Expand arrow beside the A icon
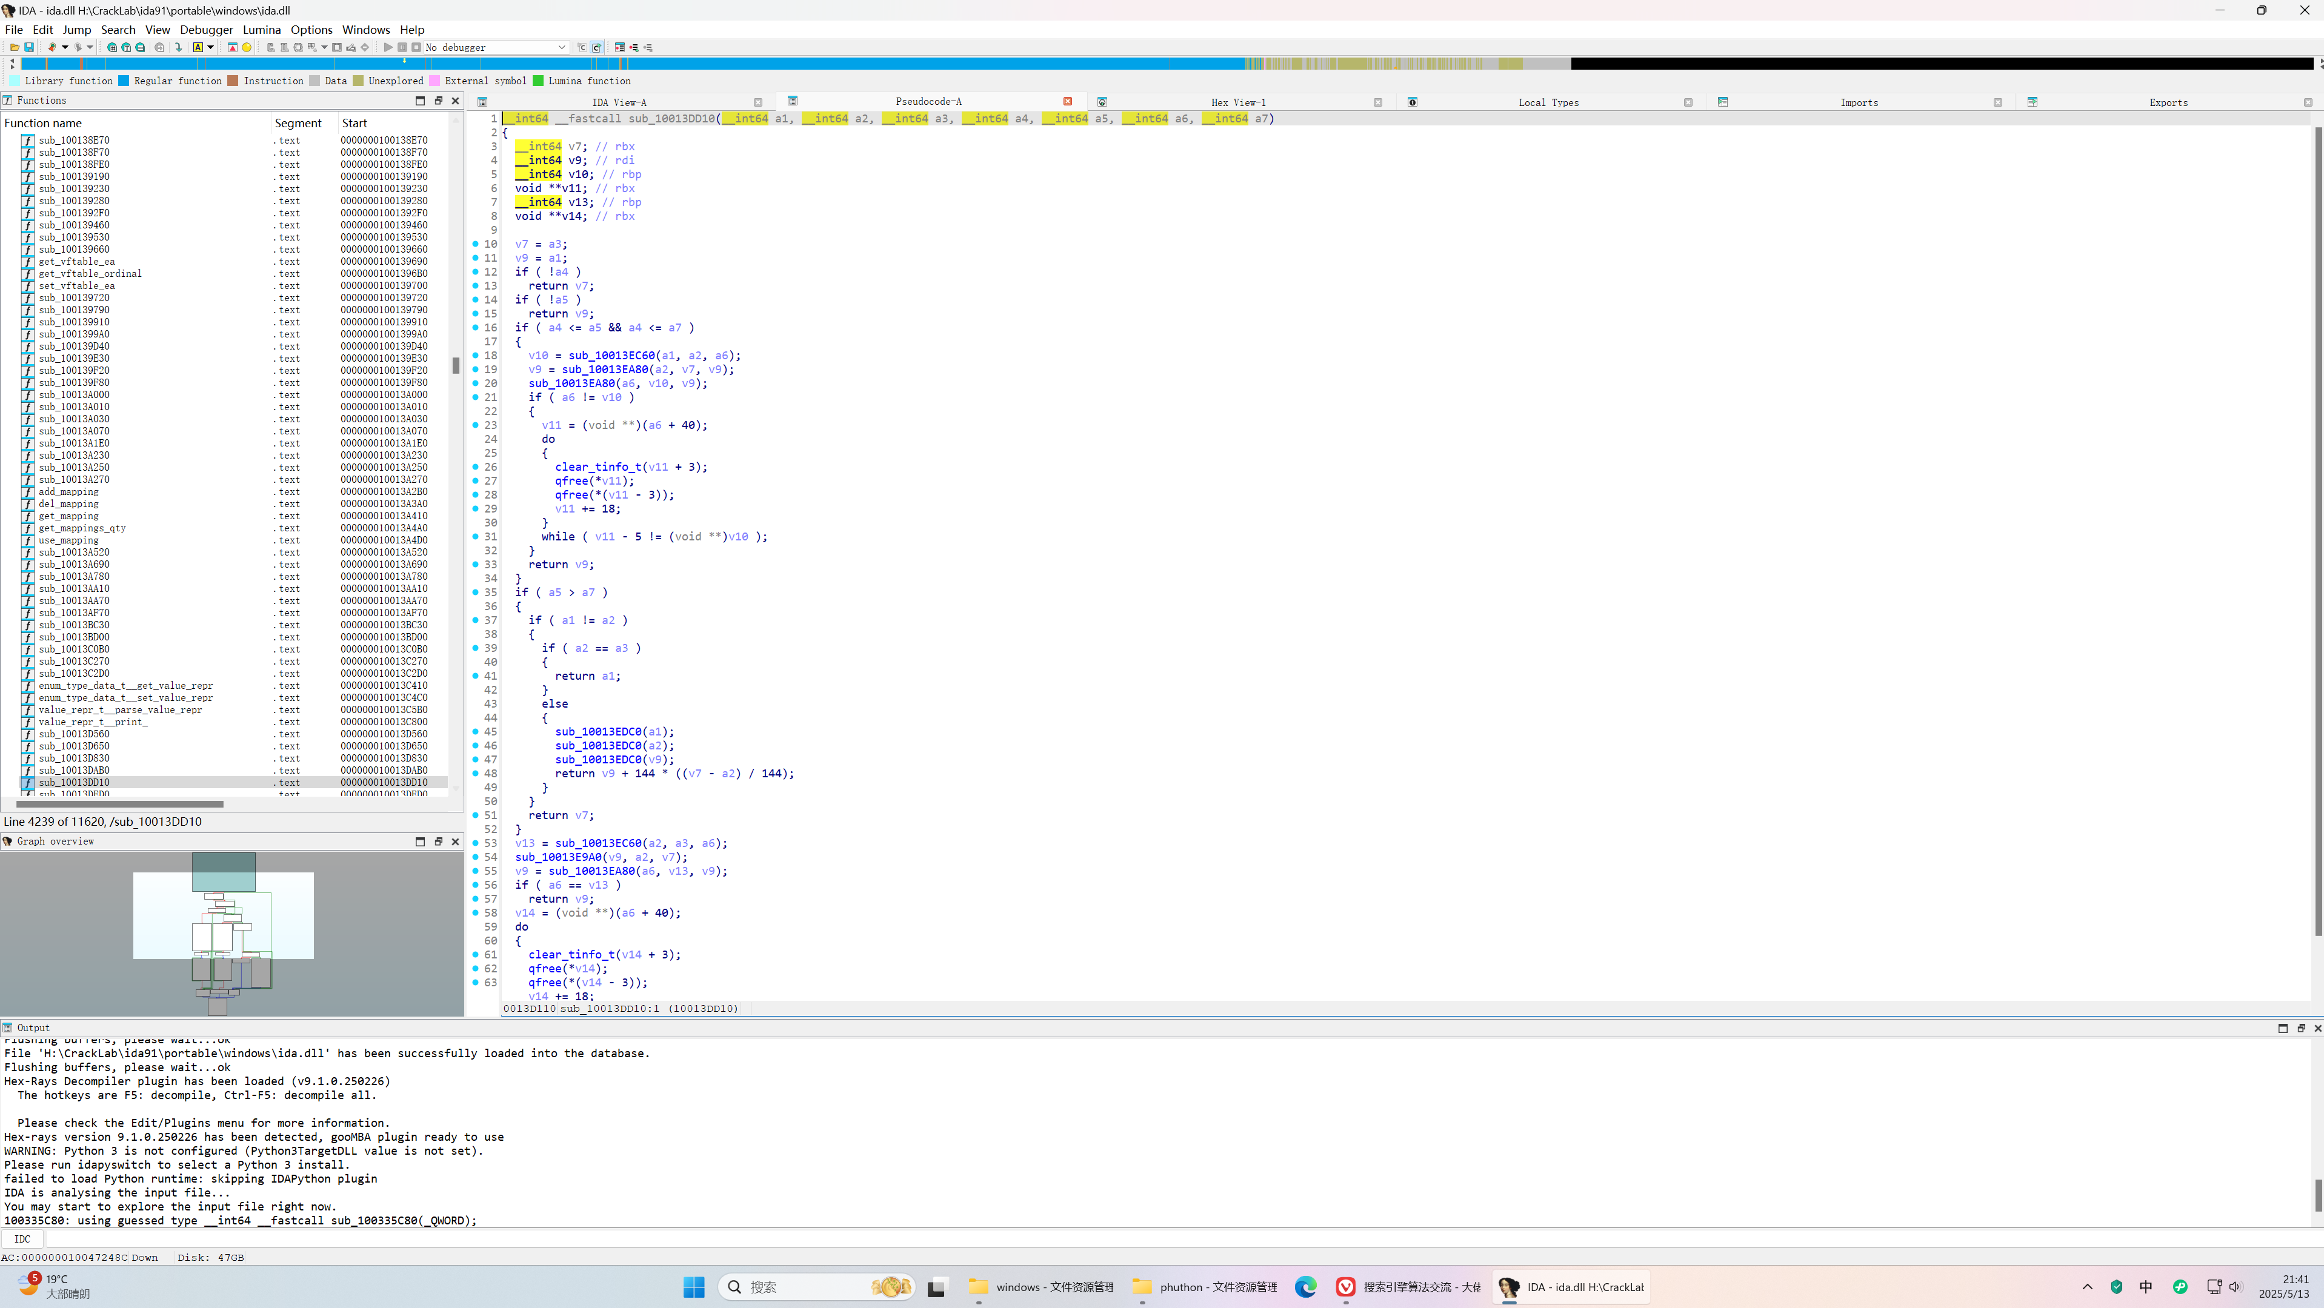Screen dimensions: 2324x1308 211,48
